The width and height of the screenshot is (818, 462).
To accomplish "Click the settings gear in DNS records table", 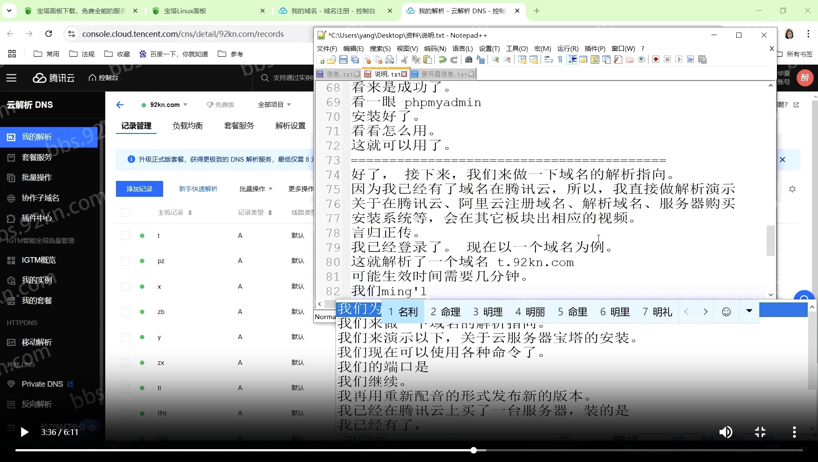I will tap(792, 189).
